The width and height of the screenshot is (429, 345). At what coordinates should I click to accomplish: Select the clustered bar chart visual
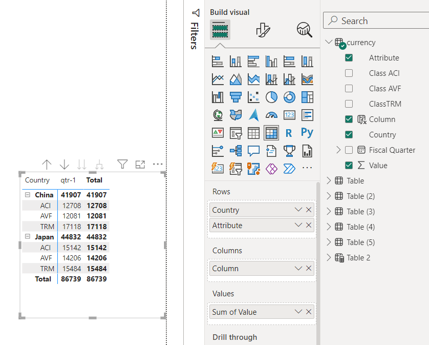pyautogui.click(x=253, y=61)
